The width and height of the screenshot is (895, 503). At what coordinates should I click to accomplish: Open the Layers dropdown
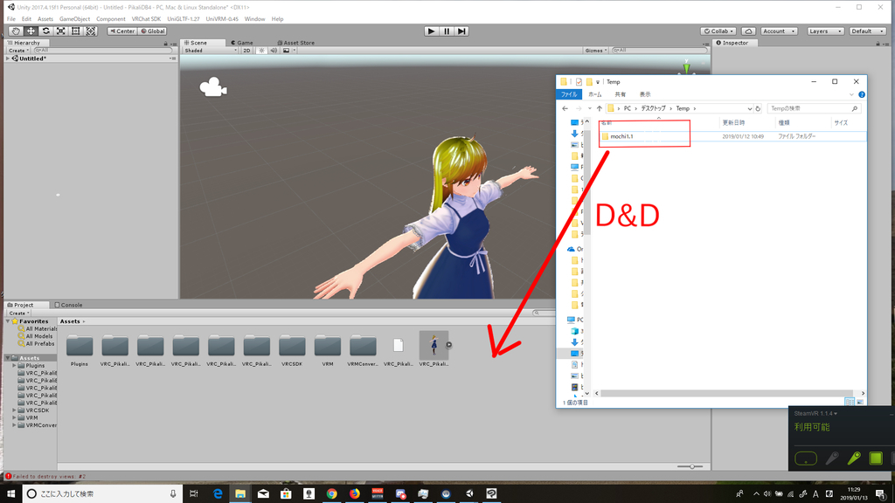[x=825, y=31]
